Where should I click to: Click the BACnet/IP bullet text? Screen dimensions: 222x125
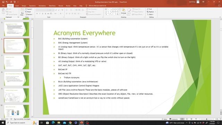pos(63,69)
